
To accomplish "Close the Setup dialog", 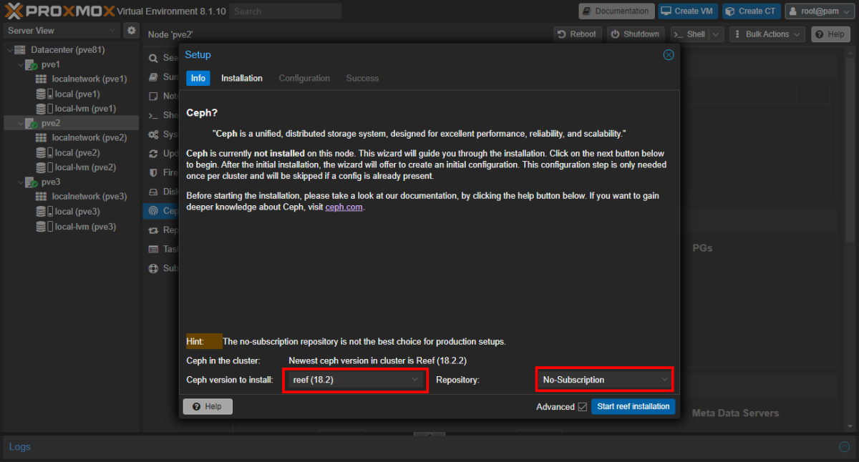I will [669, 55].
